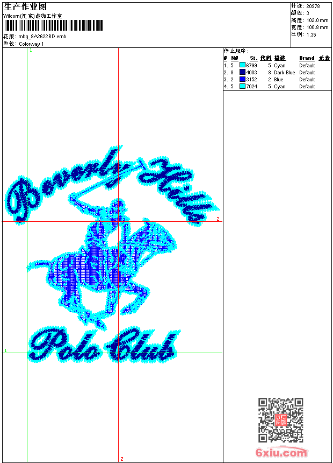Click the N# column header
This screenshot has width=333, height=463.
click(x=235, y=58)
